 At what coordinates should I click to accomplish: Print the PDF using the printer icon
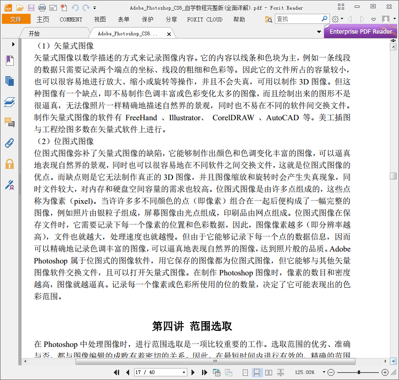[42, 8]
